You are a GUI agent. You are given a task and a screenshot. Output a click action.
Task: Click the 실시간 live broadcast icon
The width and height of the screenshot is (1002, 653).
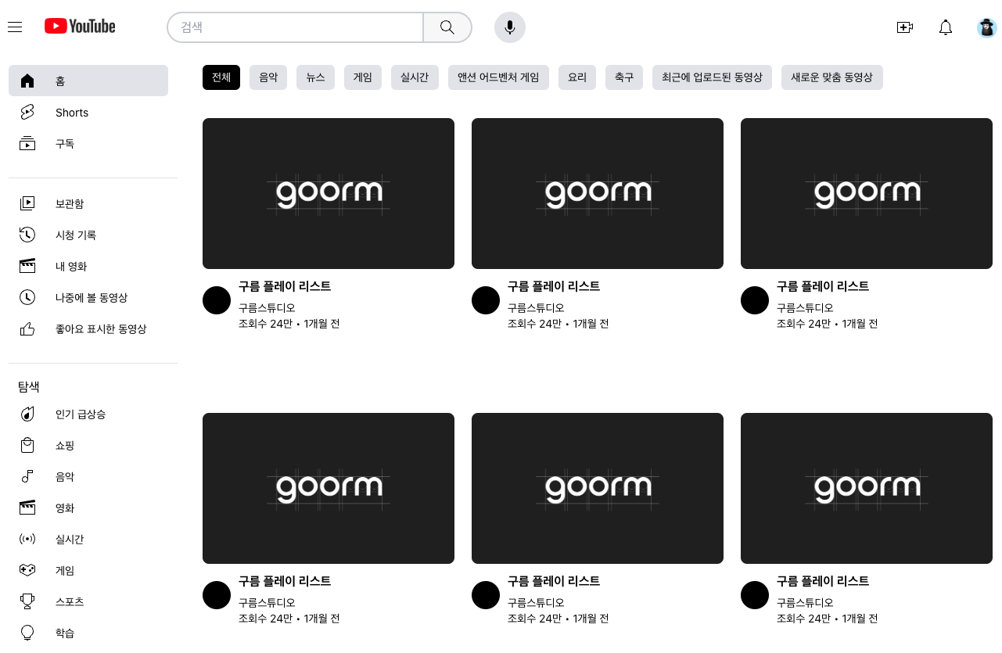coord(27,539)
